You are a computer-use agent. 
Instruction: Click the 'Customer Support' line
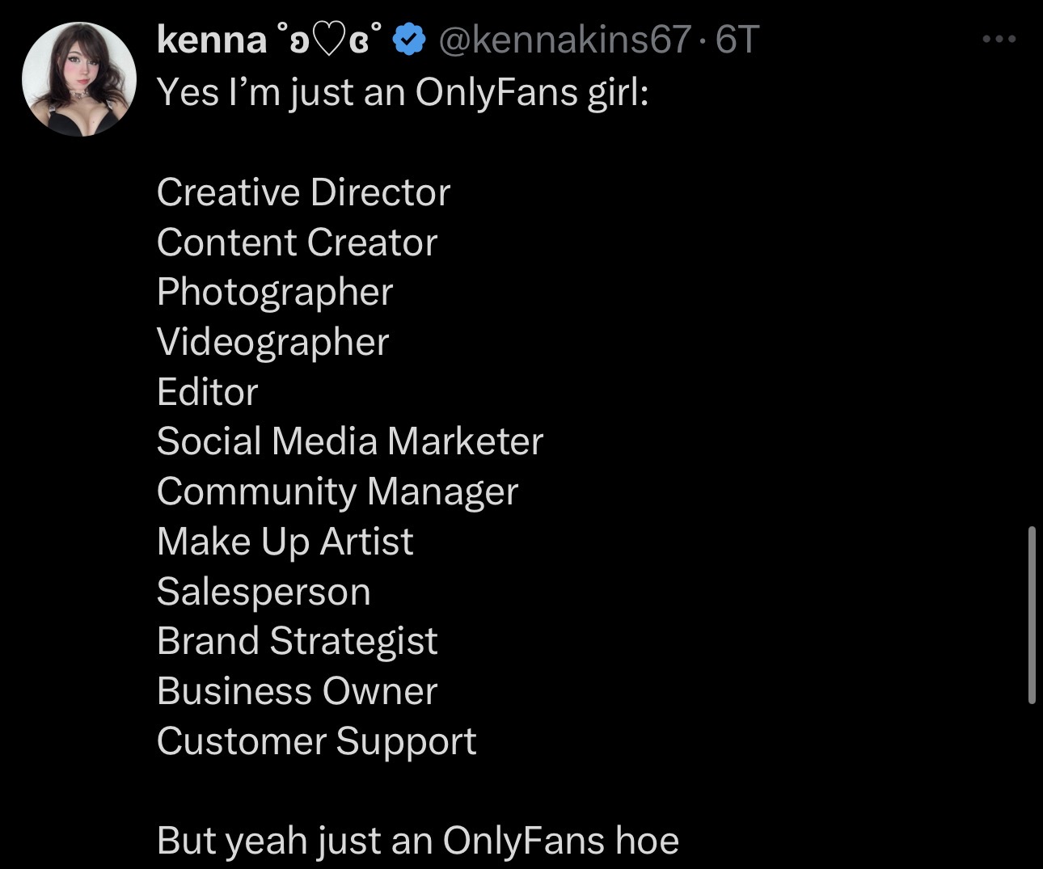point(316,741)
